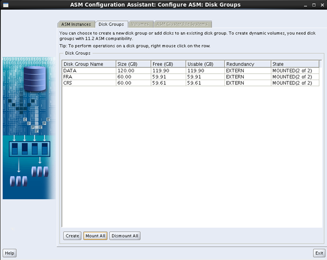The height and width of the screenshot is (260, 327).
Task: Click the 119.90 free space cell of DATA
Action: (x=168, y=70)
